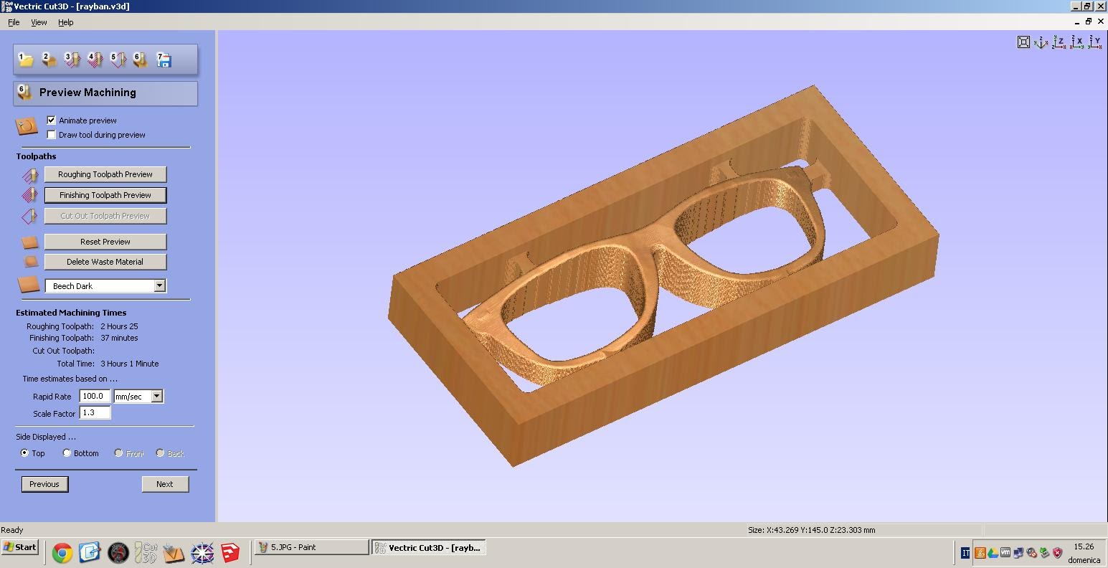The width and height of the screenshot is (1108, 568).
Task: Open the mm/sec rapid rate units dropdown
Action: [138, 397]
